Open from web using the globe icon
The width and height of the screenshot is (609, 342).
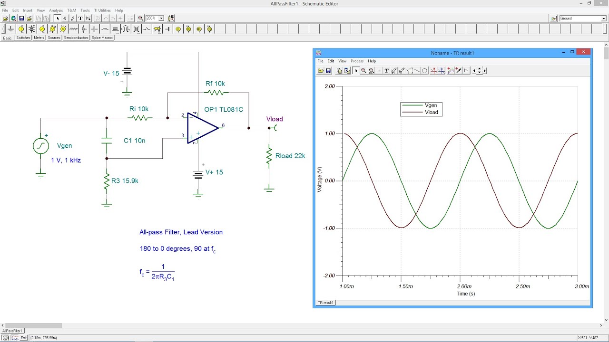click(13, 18)
